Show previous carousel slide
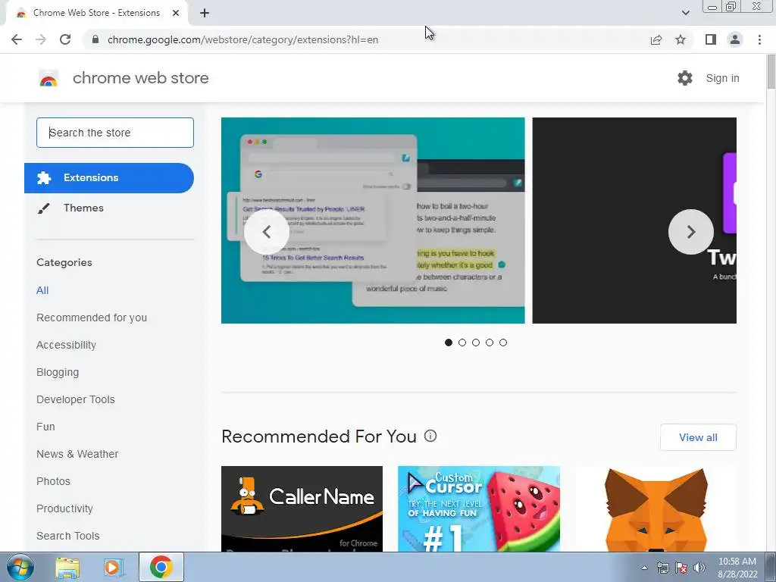Image resolution: width=776 pixels, height=582 pixels. (x=267, y=232)
